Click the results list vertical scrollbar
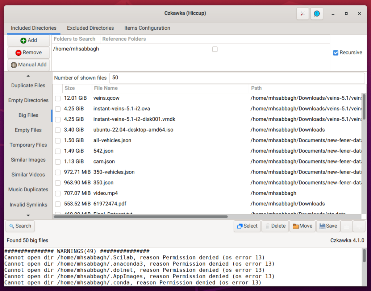The image size is (371, 291). pos(364,107)
